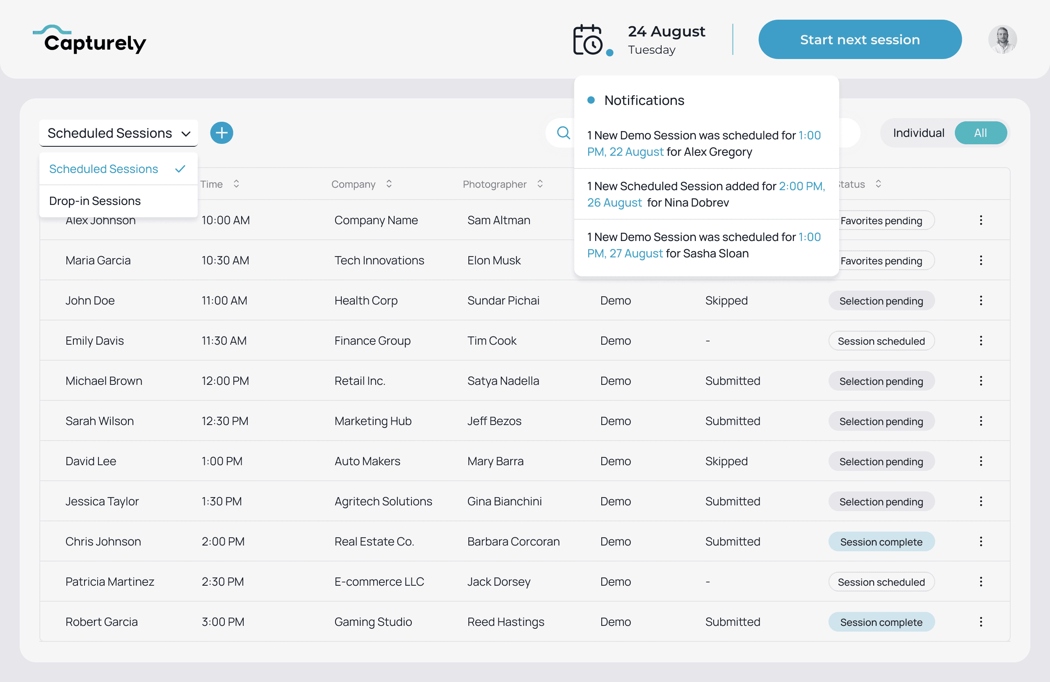Open the 2:00 PM, 26 August notification link
The height and width of the screenshot is (682, 1050).
(x=801, y=186)
